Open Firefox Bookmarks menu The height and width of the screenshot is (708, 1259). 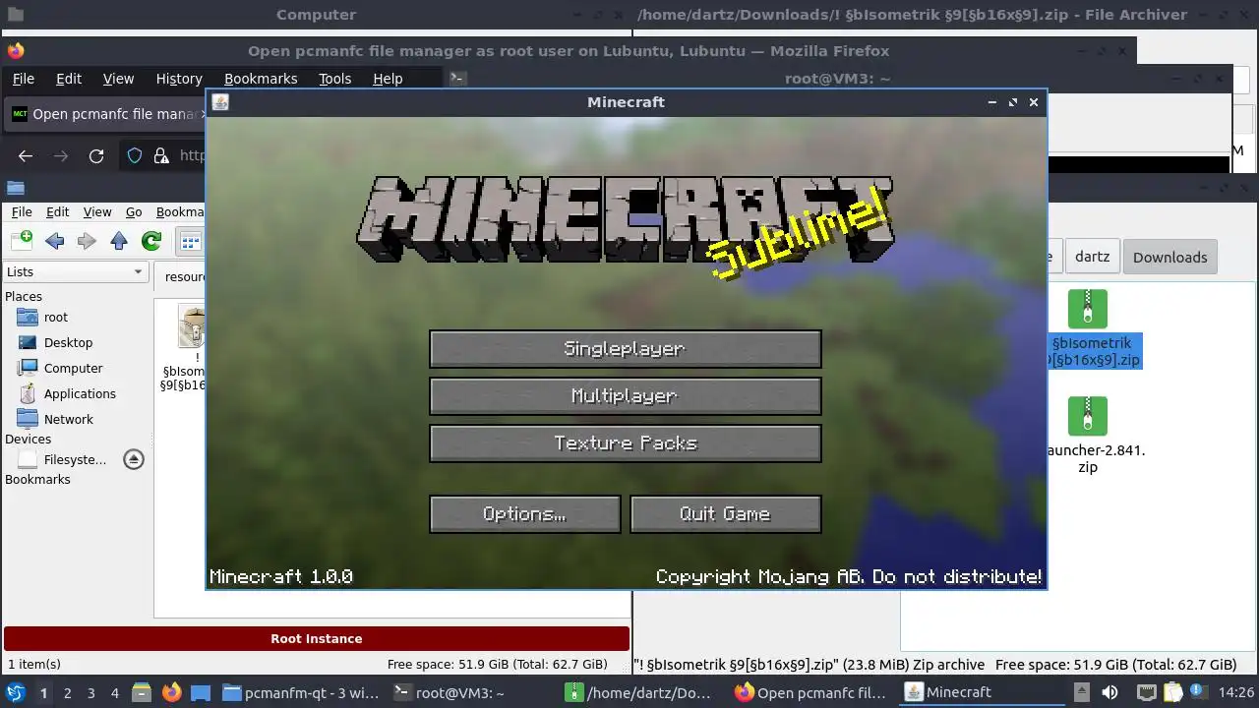pyautogui.click(x=261, y=79)
